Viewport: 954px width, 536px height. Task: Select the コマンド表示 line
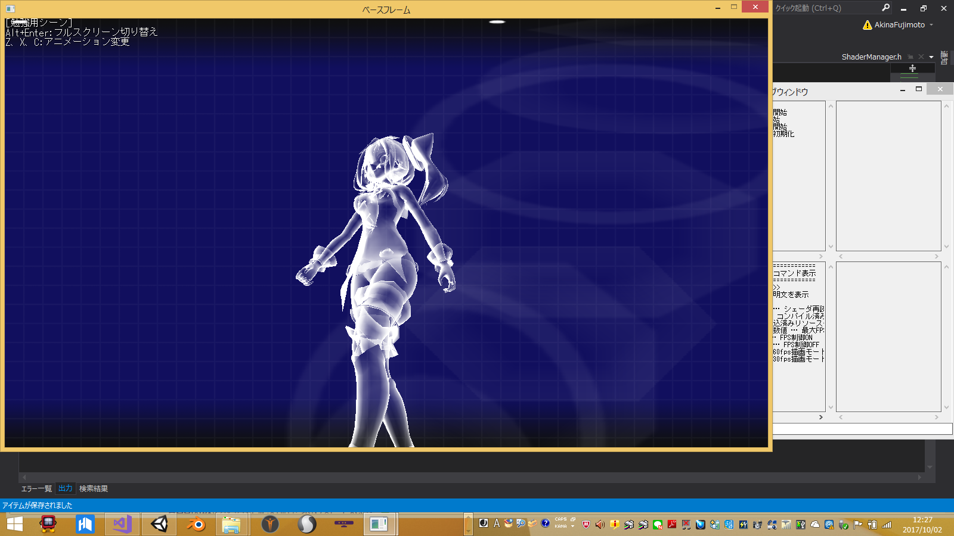[795, 273]
